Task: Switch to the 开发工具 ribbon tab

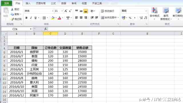Action: click(97, 3)
